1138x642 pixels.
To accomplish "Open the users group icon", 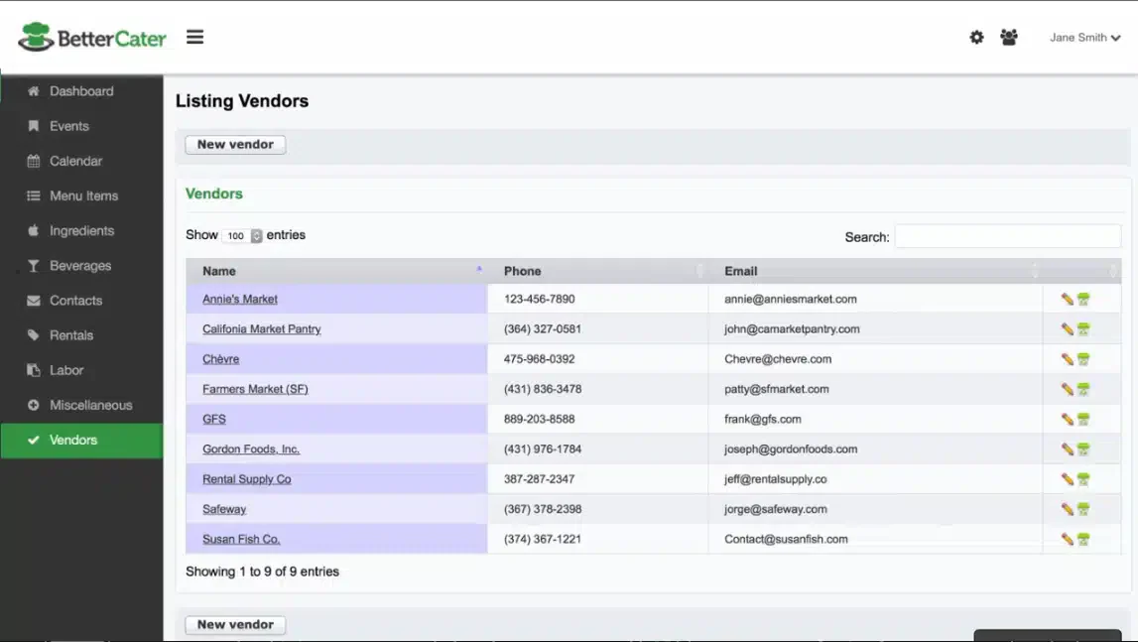I will tap(1008, 37).
